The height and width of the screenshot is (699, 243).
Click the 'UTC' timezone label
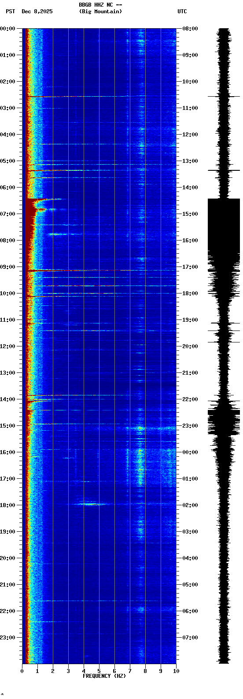tap(182, 11)
